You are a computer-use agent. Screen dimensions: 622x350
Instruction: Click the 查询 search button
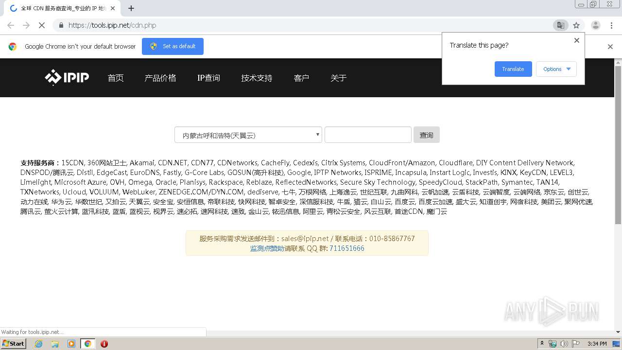427,135
